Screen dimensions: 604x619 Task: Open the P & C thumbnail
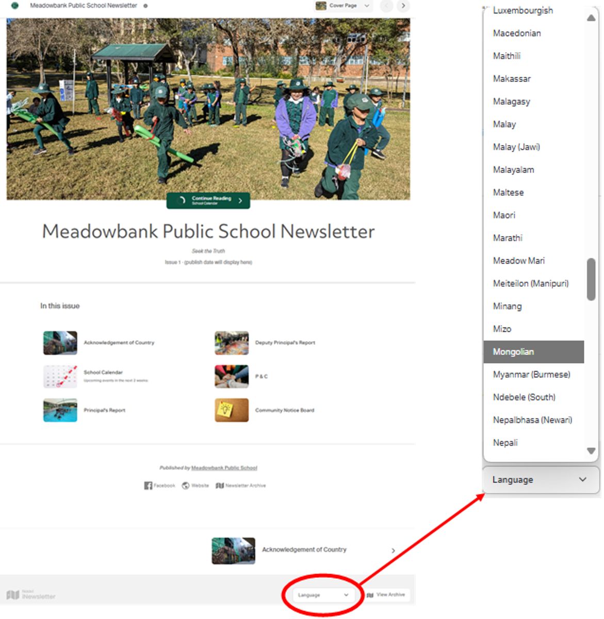[x=232, y=376]
